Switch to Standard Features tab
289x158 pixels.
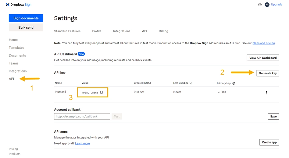pyautogui.click(x=67, y=31)
